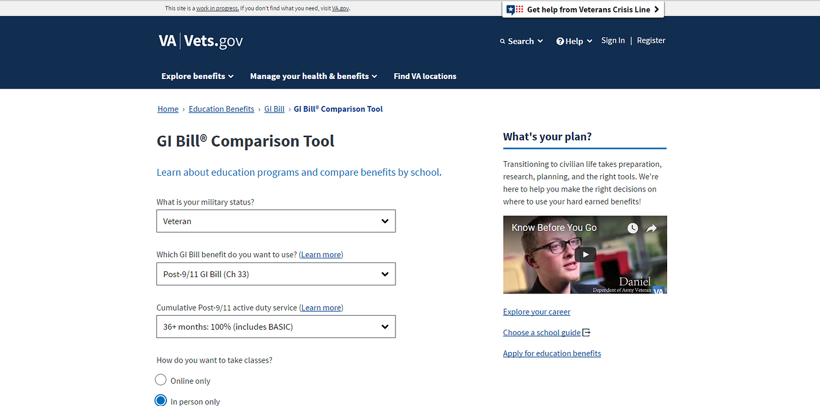Go to Home breadcrumb

168,109
